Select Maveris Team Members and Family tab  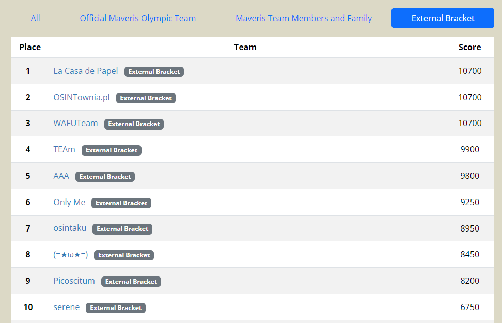[304, 18]
